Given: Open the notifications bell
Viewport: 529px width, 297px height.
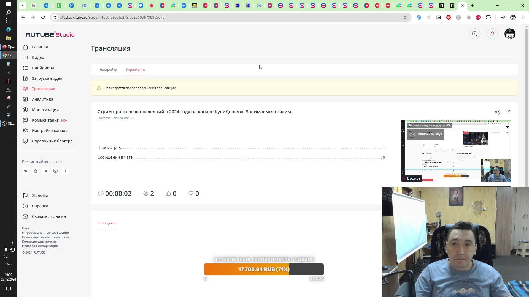Looking at the screenshot, I should (492, 34).
